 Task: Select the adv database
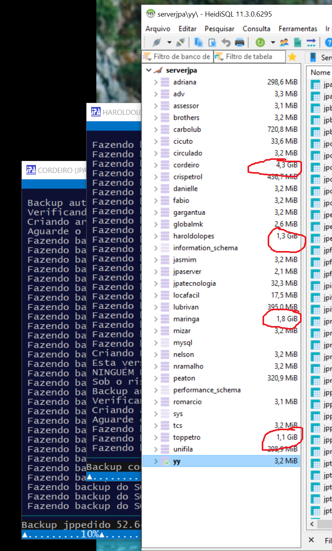(179, 94)
